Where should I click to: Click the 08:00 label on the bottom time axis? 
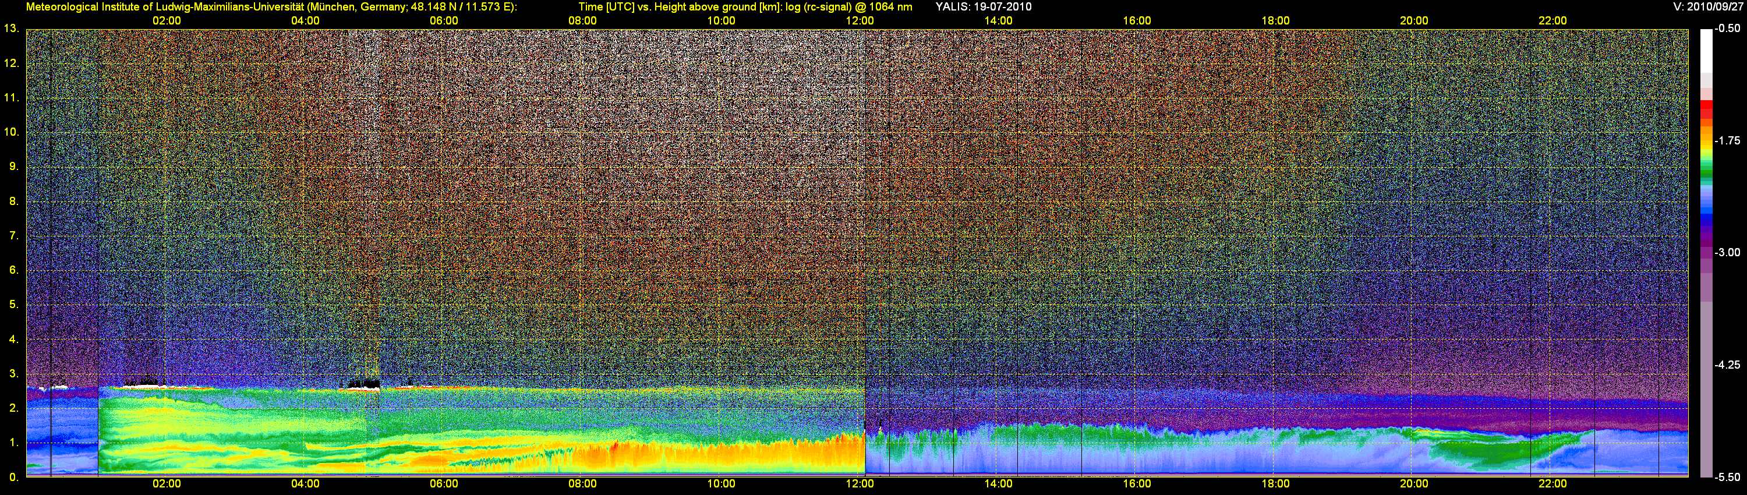(582, 484)
